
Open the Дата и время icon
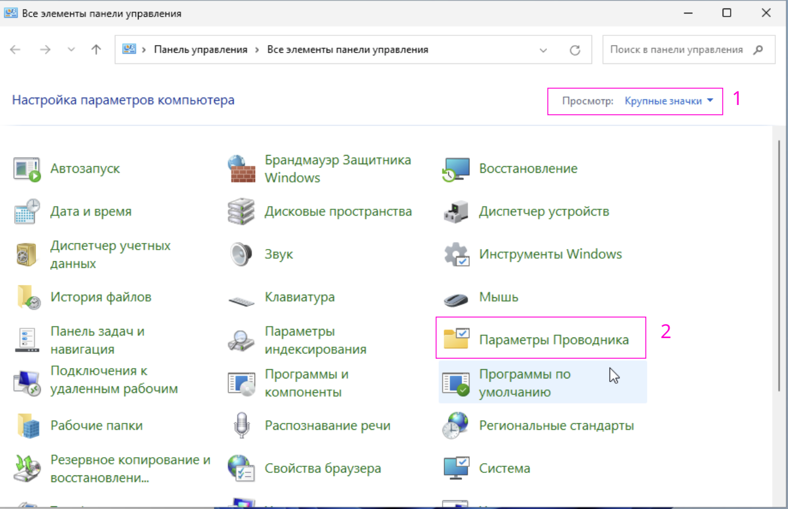coord(27,212)
